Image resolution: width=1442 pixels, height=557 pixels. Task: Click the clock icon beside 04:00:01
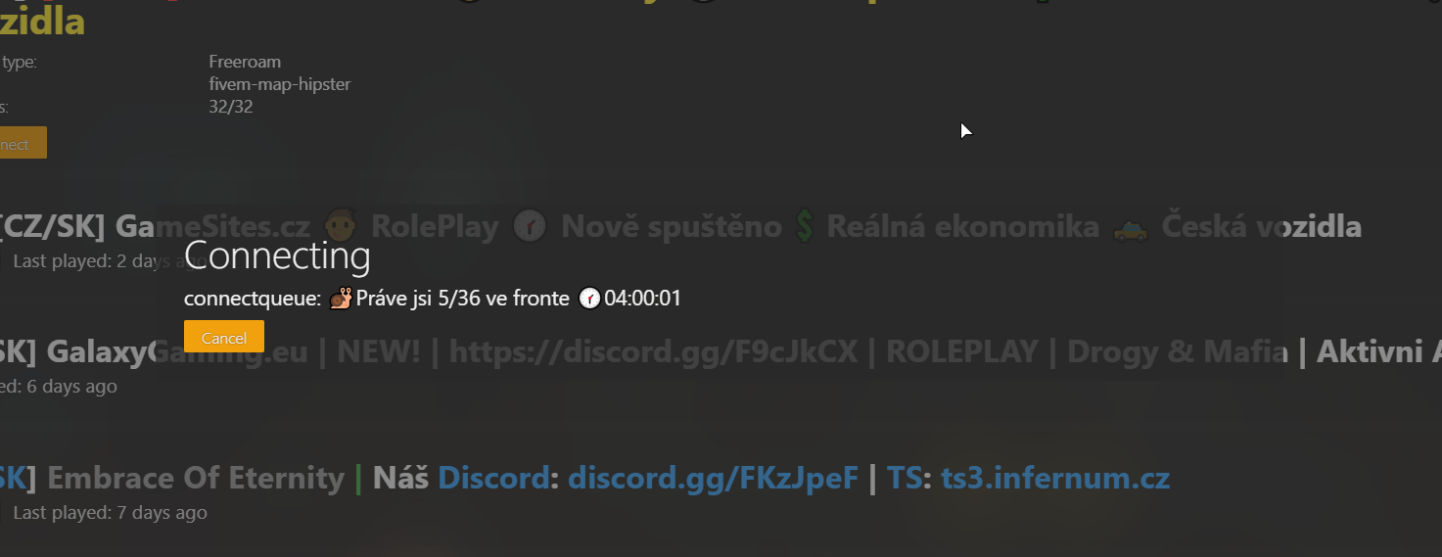tap(589, 298)
